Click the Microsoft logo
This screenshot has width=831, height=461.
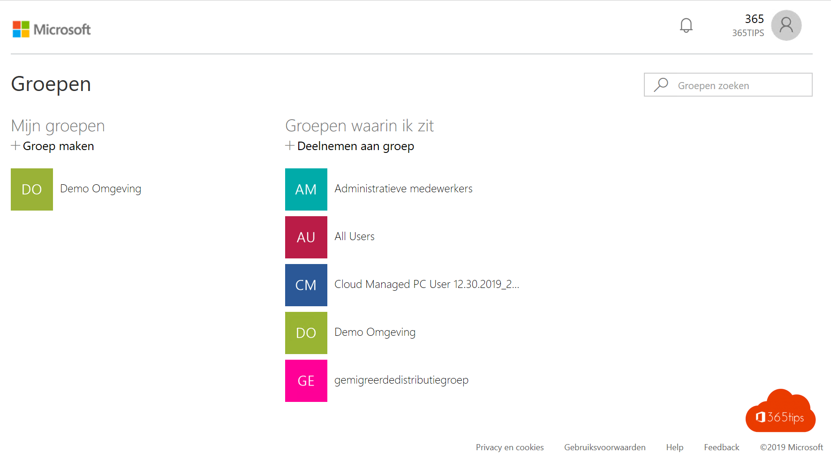[52, 29]
